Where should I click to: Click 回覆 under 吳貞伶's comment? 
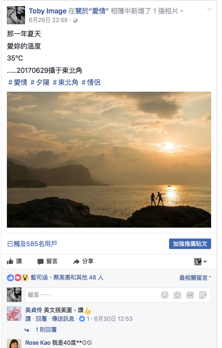41,319
